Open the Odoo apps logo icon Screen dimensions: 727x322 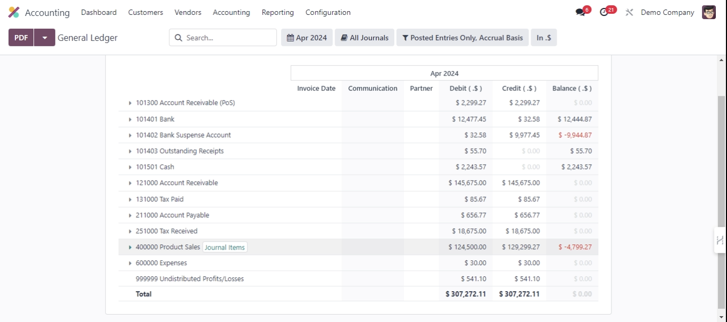tap(13, 12)
